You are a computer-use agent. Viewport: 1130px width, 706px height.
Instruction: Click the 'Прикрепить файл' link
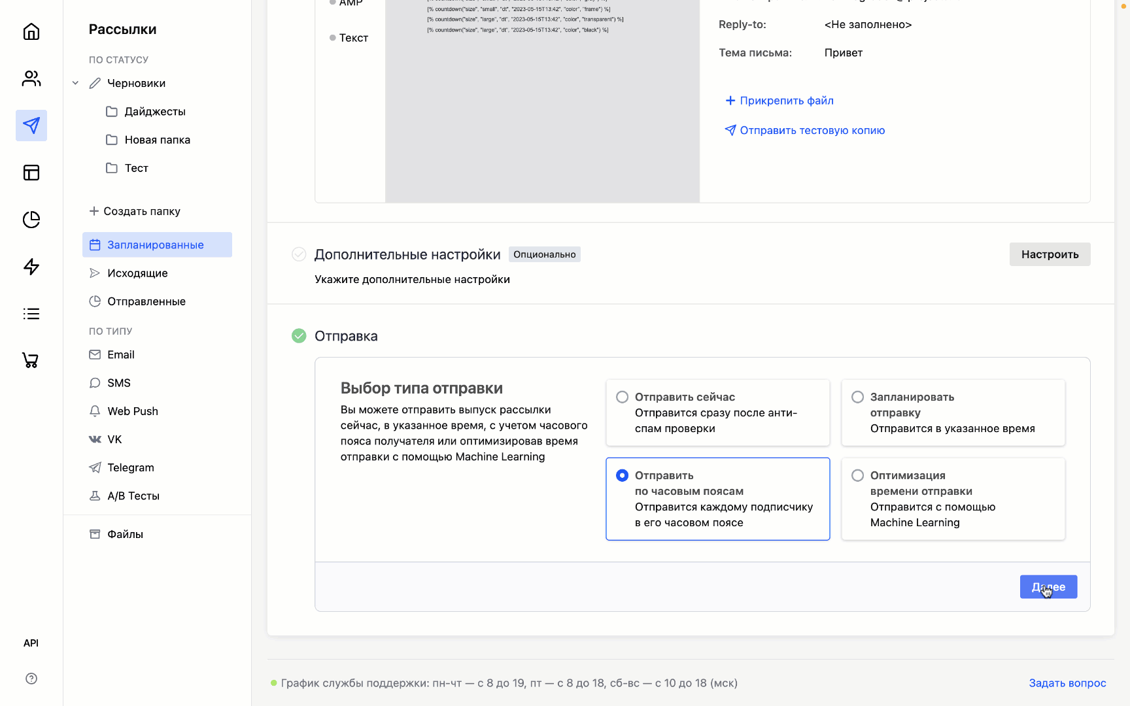786,101
